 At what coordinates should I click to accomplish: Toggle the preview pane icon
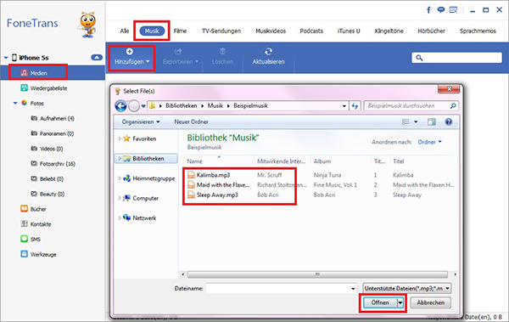click(432, 122)
